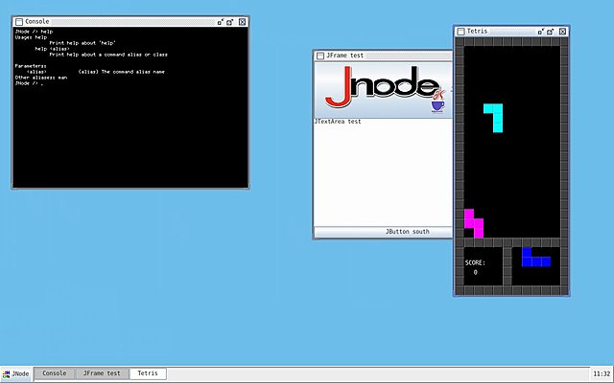Open the JFrame test window menu icon

click(x=319, y=56)
